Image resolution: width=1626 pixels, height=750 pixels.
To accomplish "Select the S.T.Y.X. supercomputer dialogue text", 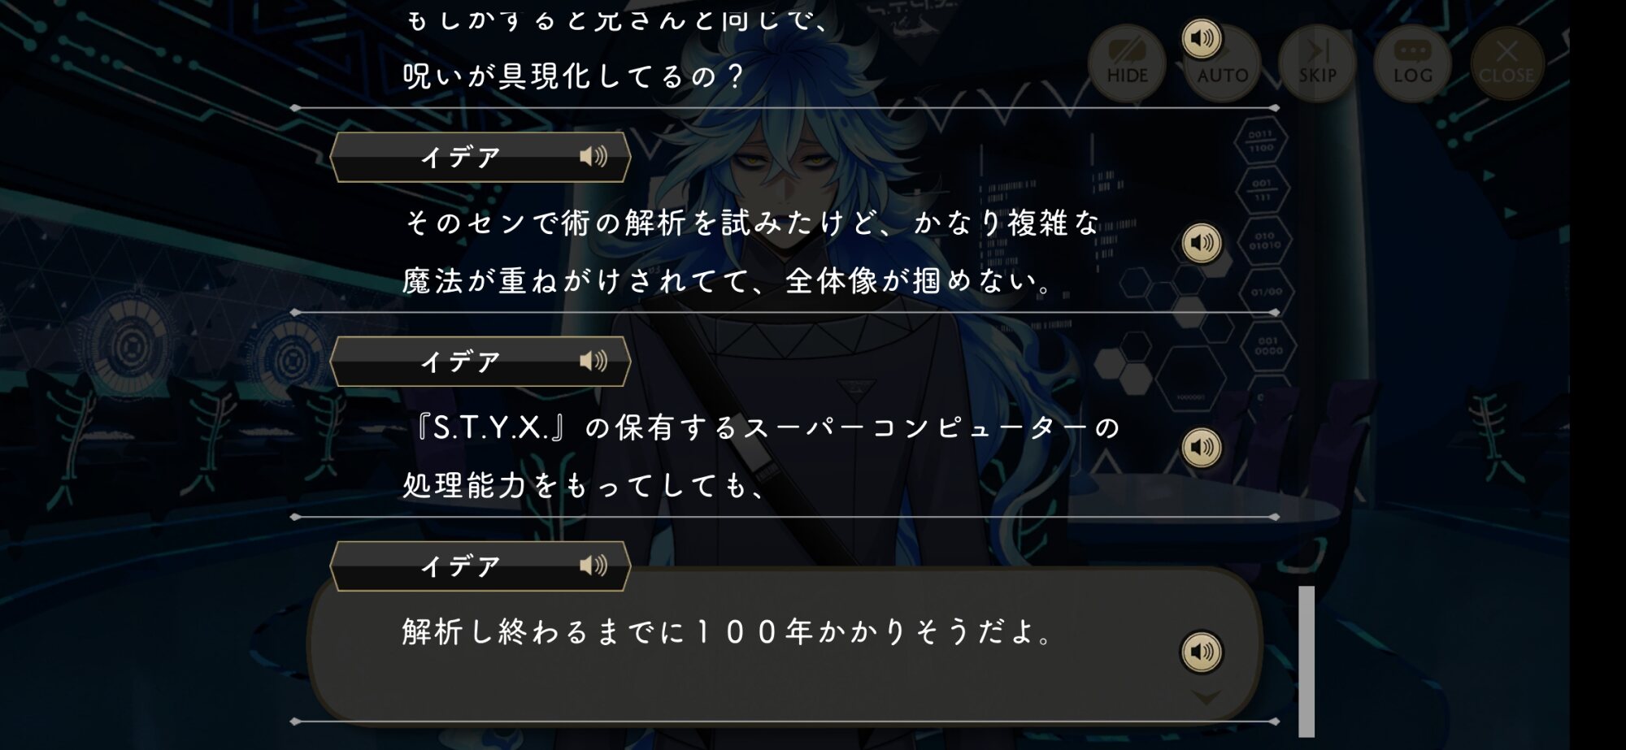I will 762,456.
